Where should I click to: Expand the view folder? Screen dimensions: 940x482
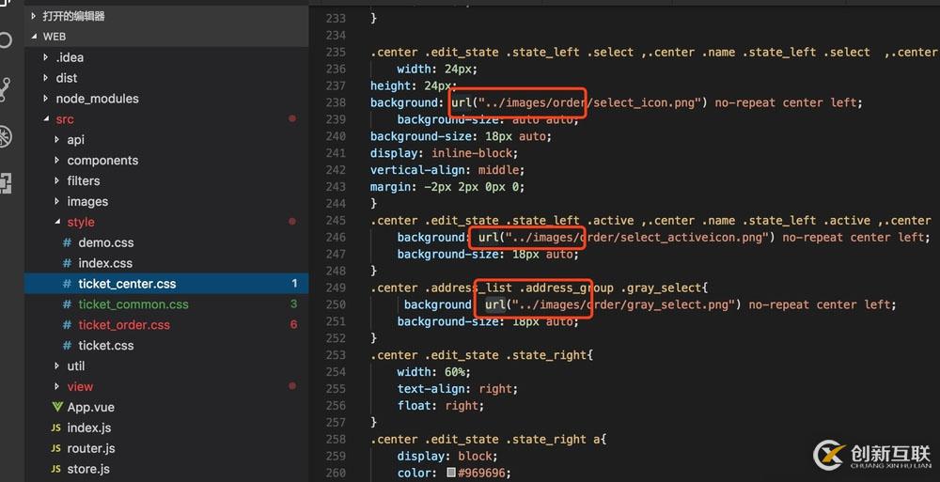(57, 387)
